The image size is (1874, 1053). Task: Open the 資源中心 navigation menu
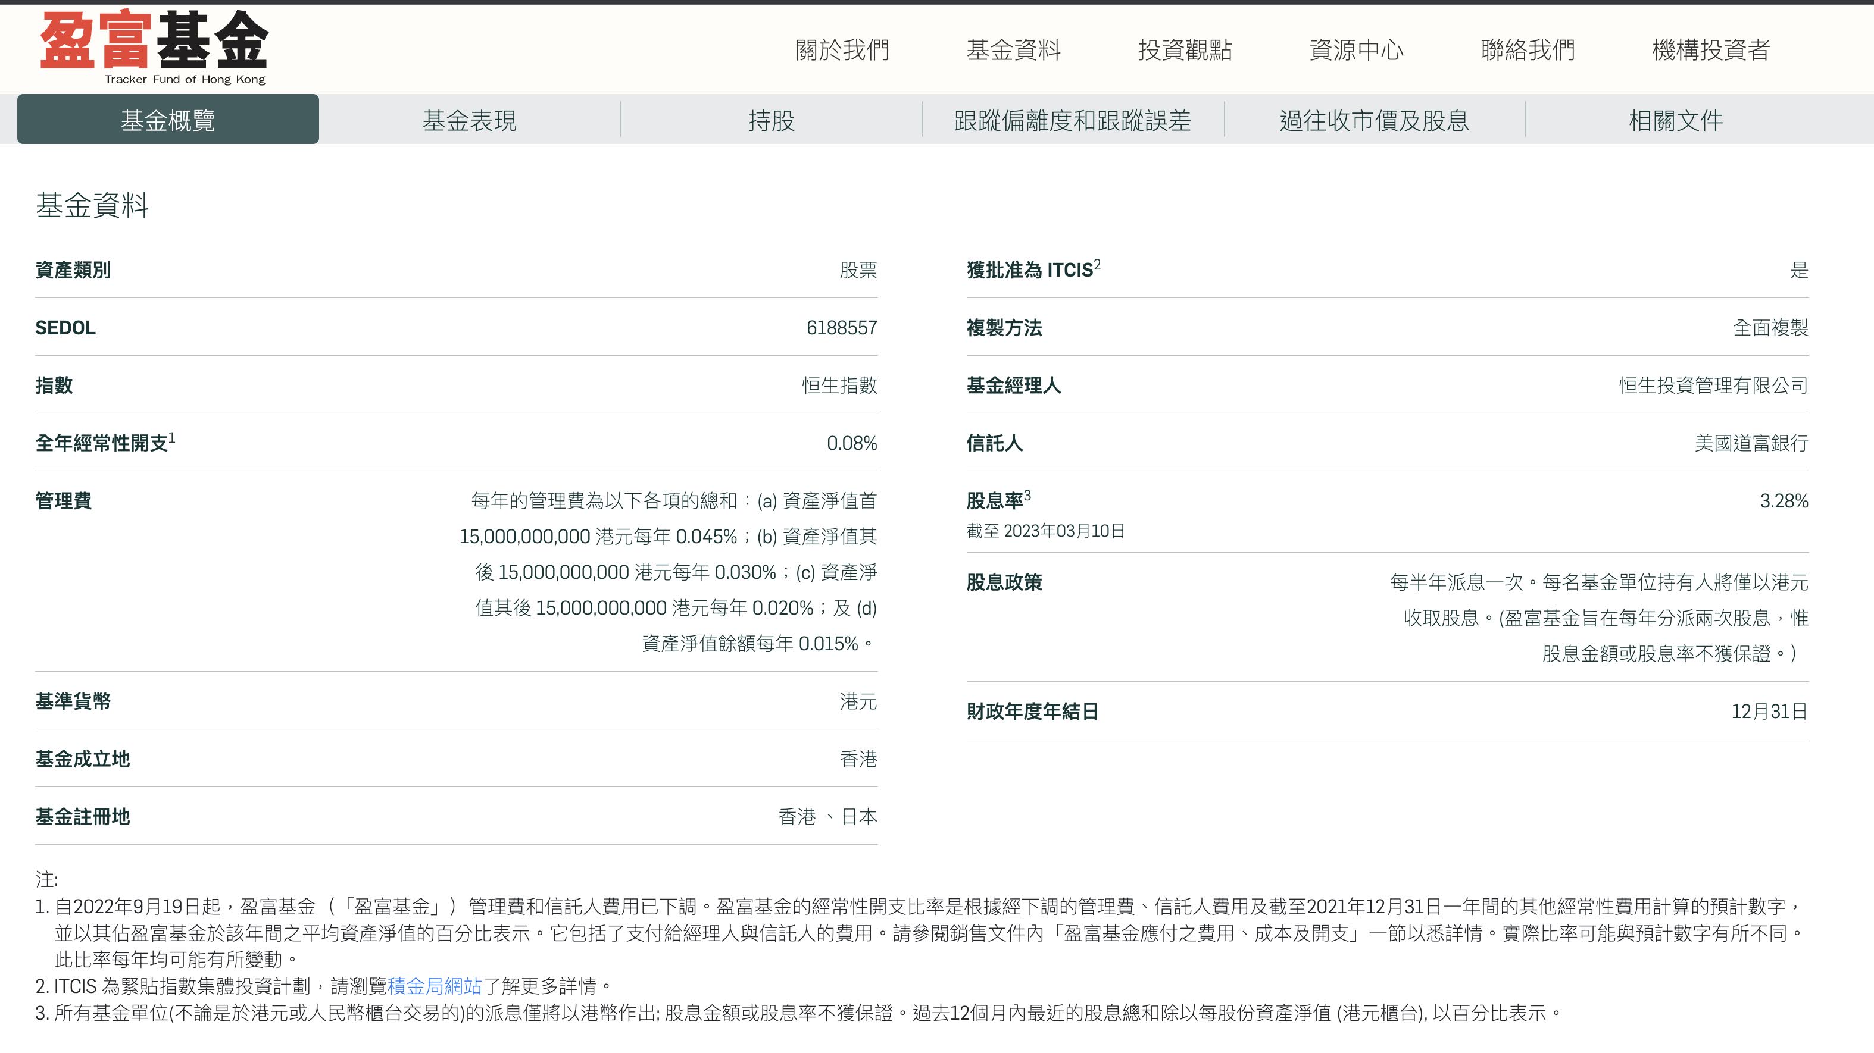[x=1356, y=50]
